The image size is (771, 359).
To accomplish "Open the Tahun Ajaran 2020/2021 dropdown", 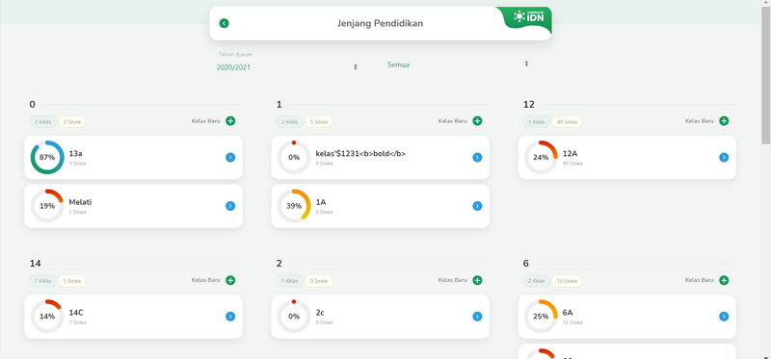I will tap(287, 67).
